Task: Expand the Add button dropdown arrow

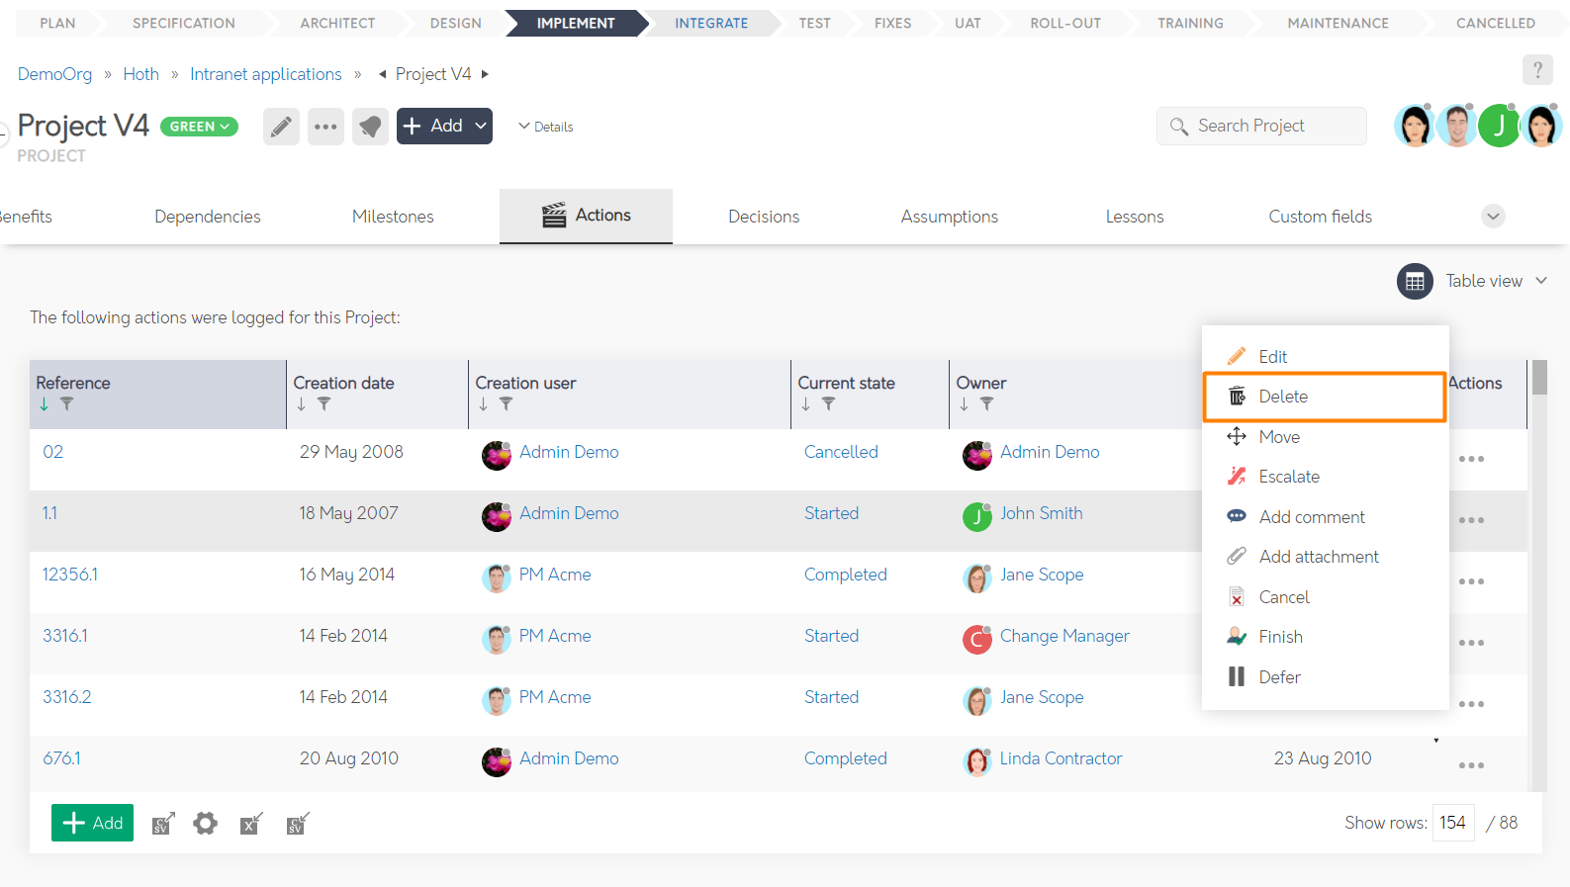Action: click(481, 126)
